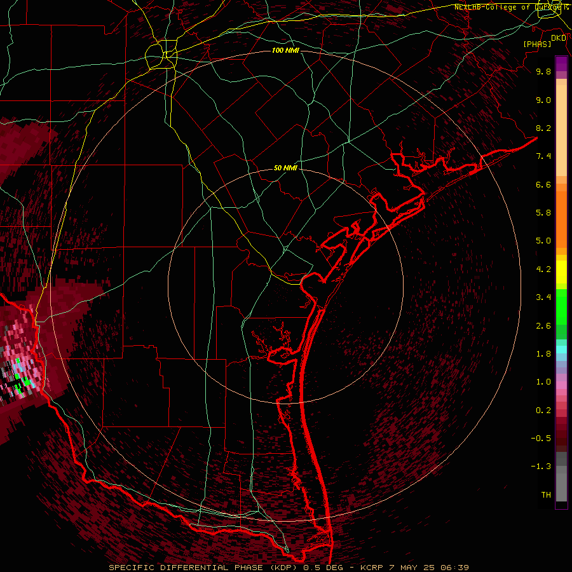Click the "TH" threshold label on the legend
Image resolution: width=572 pixels, height=572 pixels.
point(546,495)
